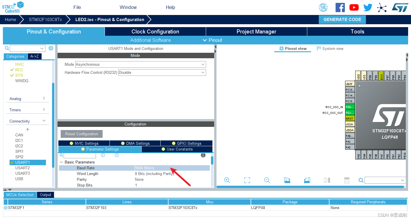
Task: Open User Constants tab
Action: click(x=177, y=149)
